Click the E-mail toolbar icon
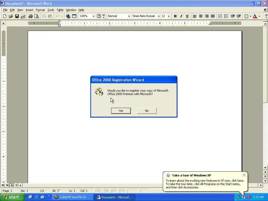 23,16
